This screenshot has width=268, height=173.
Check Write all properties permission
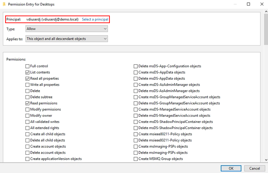(x=28, y=85)
